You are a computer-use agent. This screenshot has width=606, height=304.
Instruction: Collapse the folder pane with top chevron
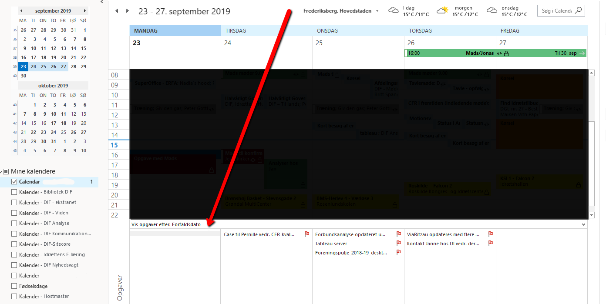pos(102,2)
